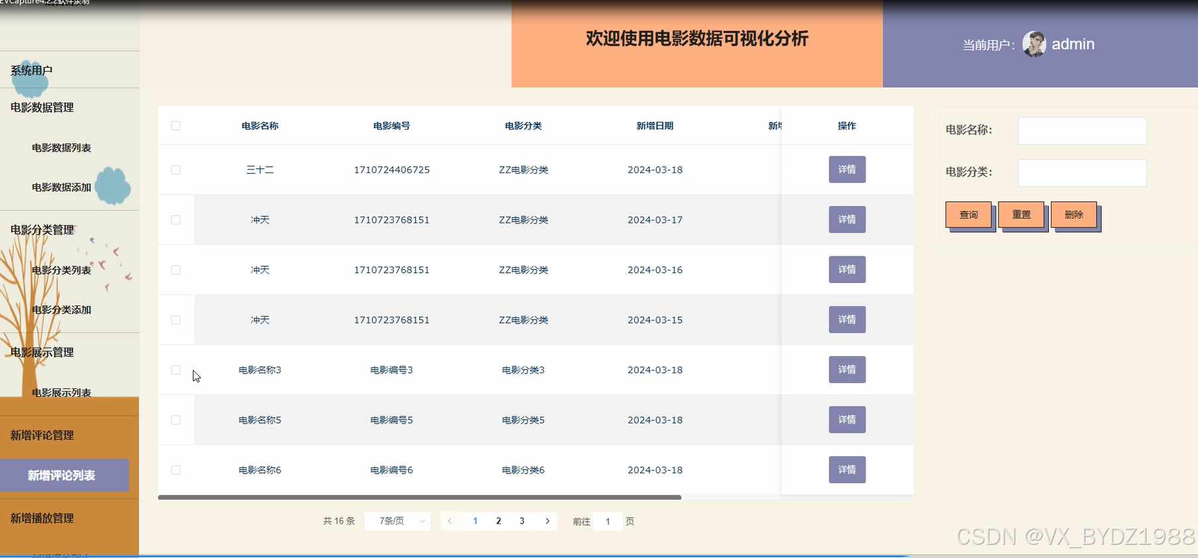Viewport: 1198px width, 558px height.
Task: Check the 电影名称6 row checkbox
Action: point(176,470)
